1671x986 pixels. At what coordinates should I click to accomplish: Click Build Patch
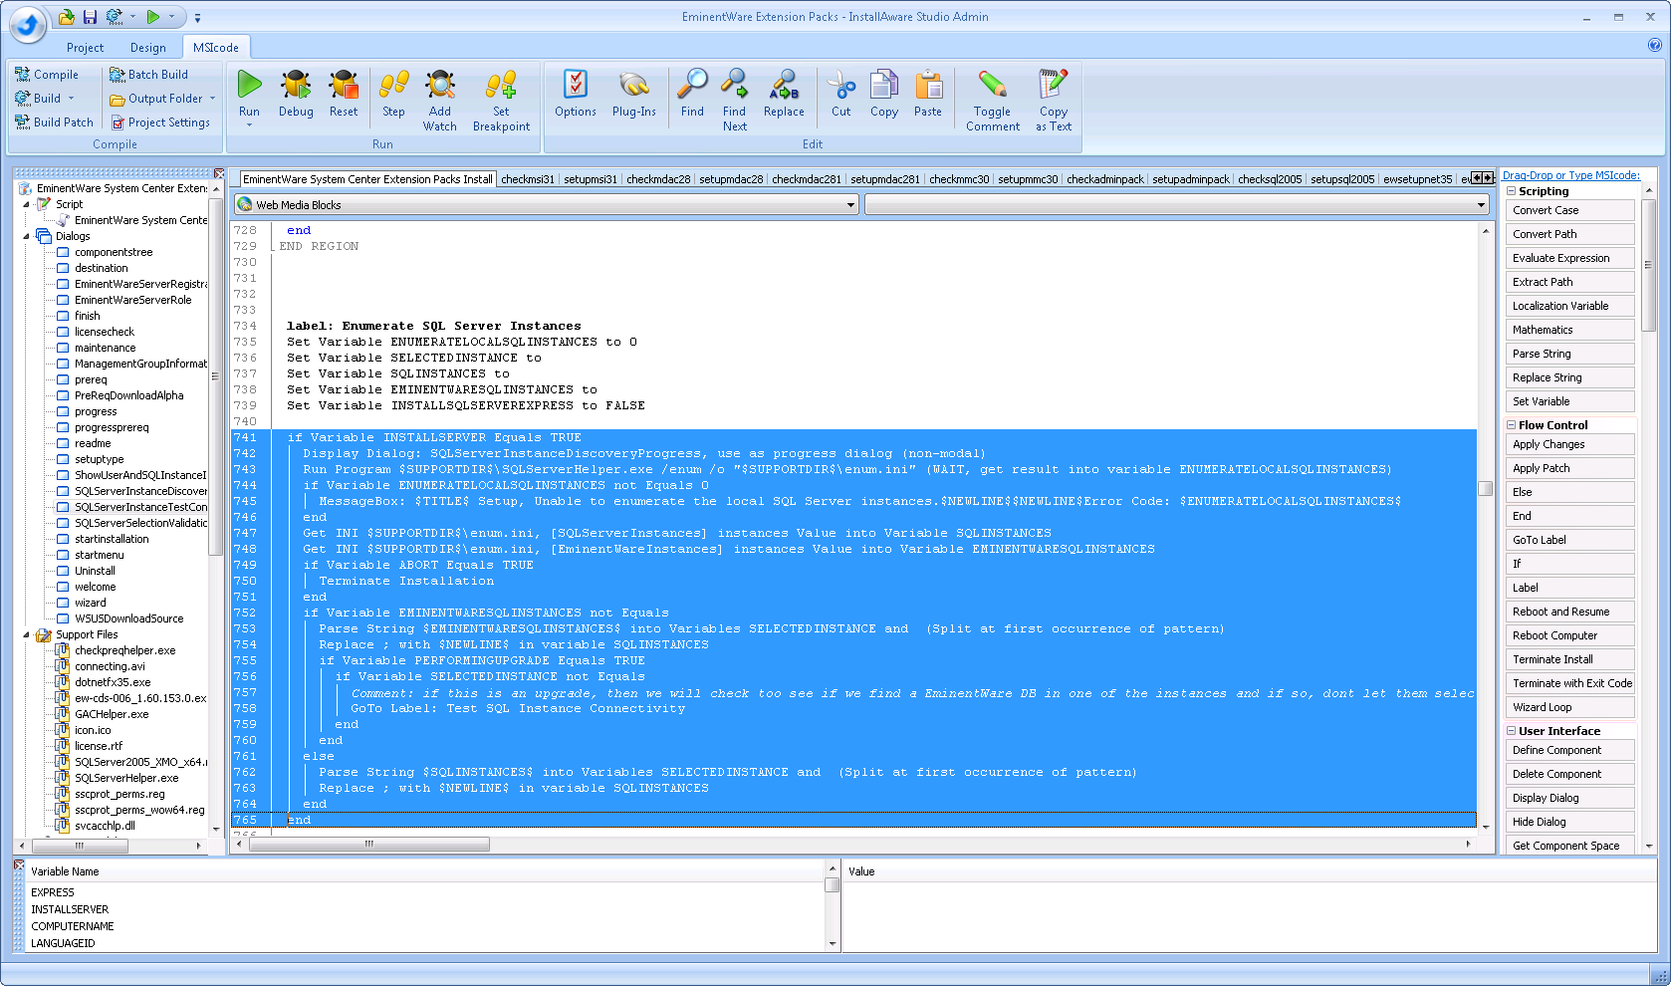point(54,123)
